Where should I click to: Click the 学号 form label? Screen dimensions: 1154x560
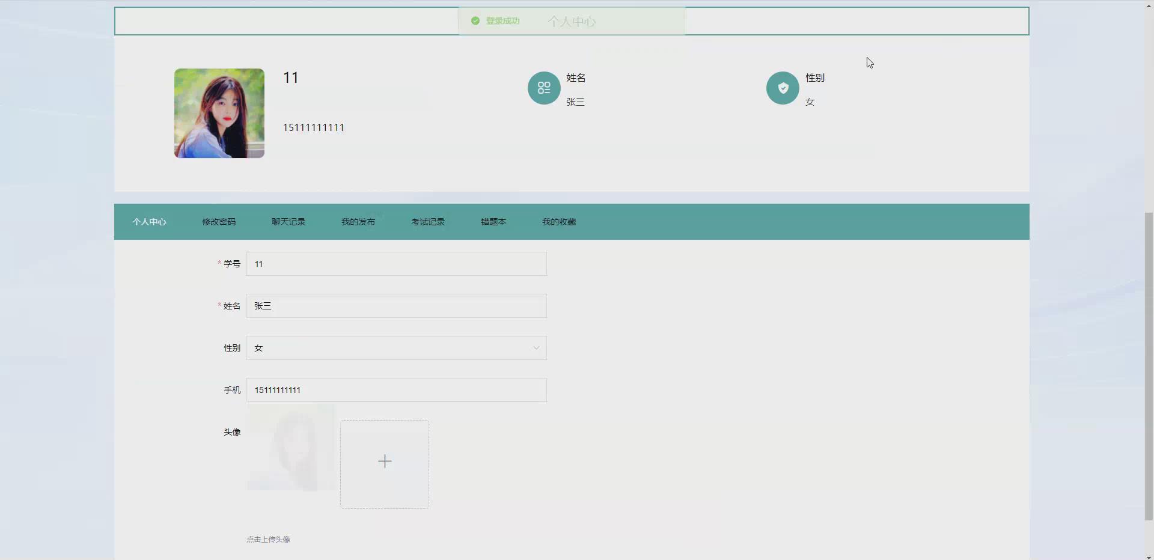232,264
